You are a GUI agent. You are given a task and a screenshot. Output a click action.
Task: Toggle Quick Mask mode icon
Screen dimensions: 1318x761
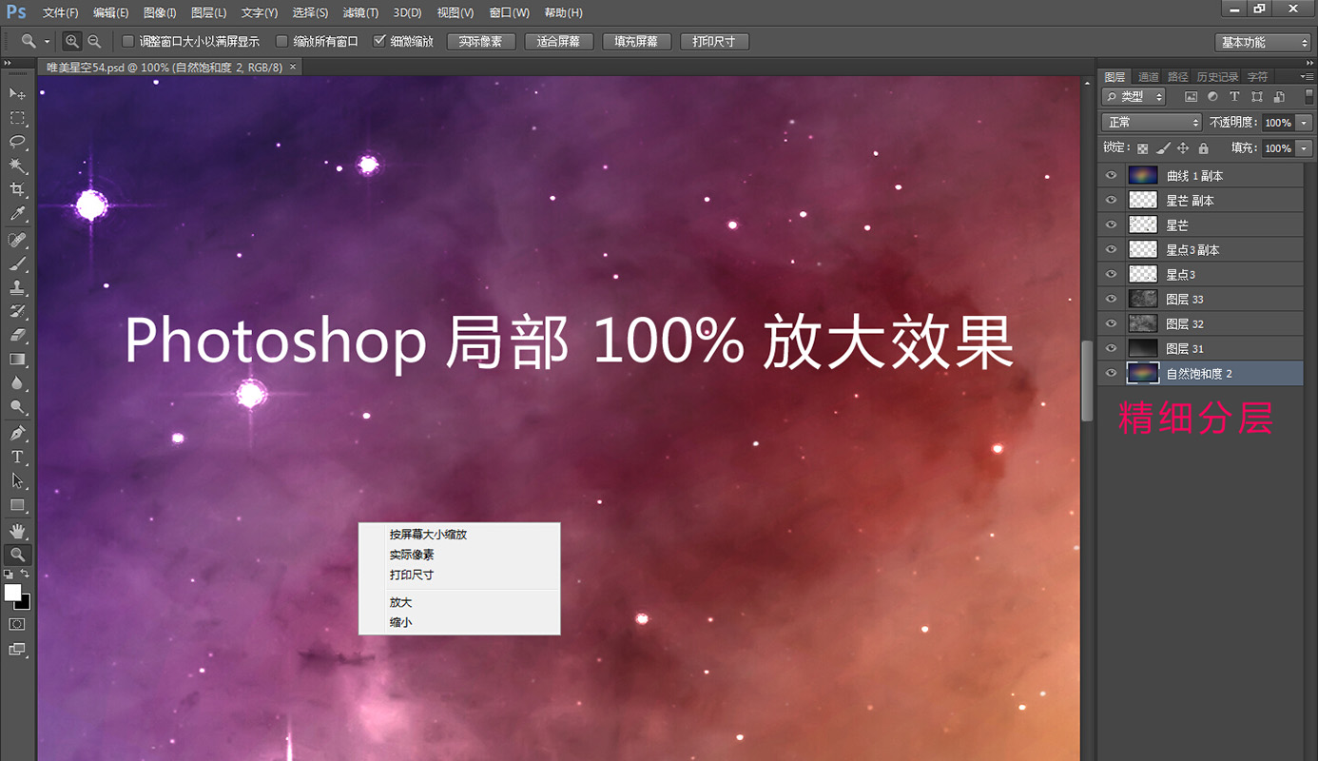pyautogui.click(x=17, y=624)
